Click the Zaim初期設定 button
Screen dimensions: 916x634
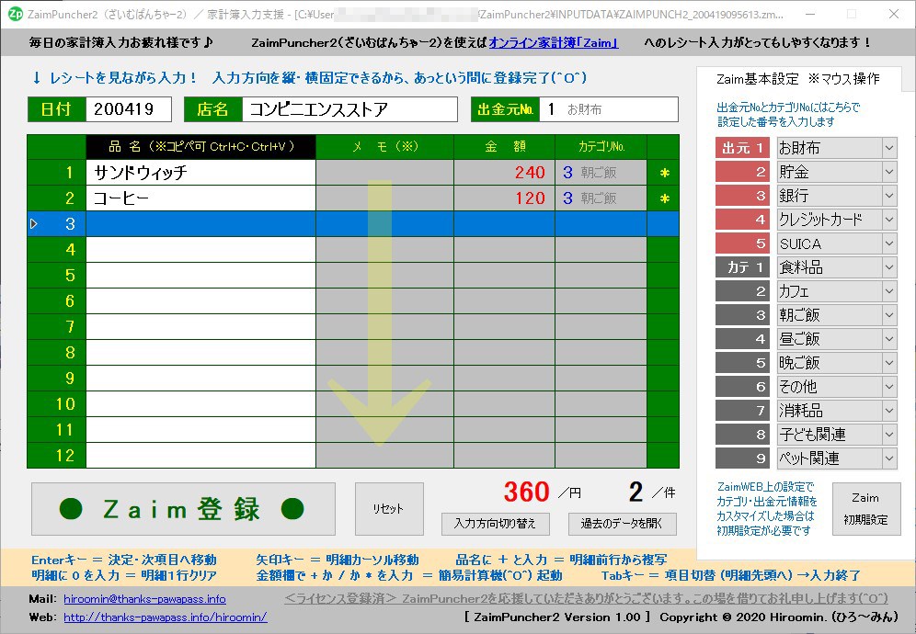click(x=865, y=509)
